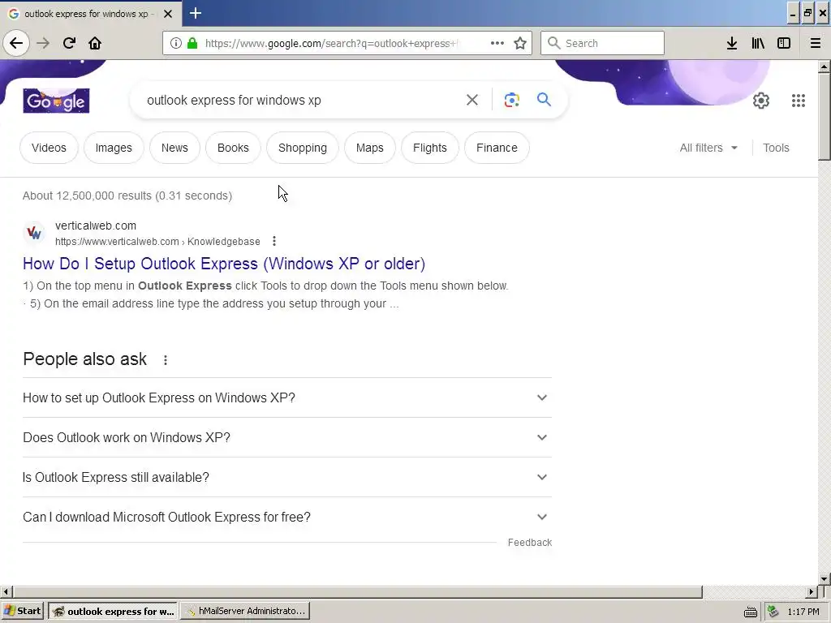831x623 pixels.
Task: Click the Google doodle logo
Action: pos(56,101)
